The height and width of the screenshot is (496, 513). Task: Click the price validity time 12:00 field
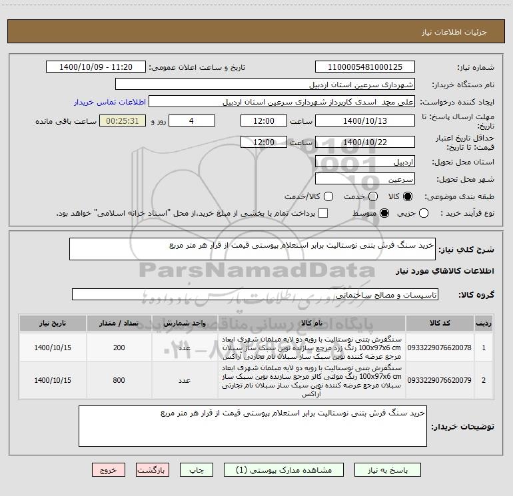[x=264, y=142]
